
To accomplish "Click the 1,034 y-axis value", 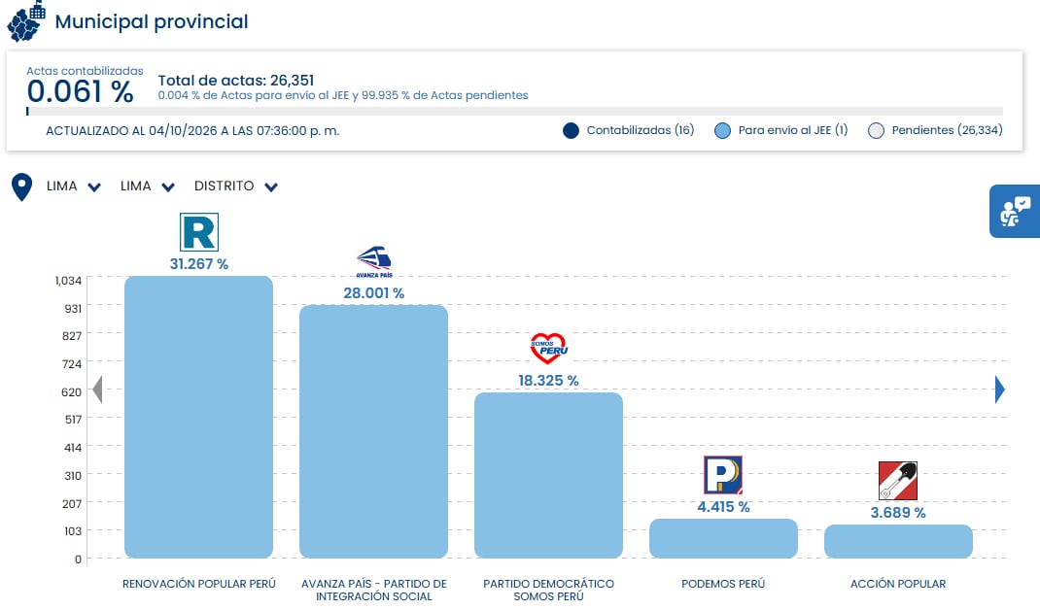I will tap(68, 281).
